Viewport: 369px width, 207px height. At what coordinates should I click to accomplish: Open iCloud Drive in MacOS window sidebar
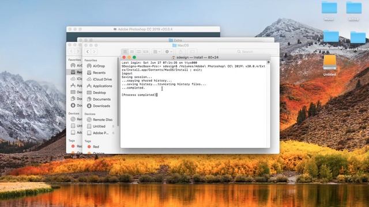102,79
